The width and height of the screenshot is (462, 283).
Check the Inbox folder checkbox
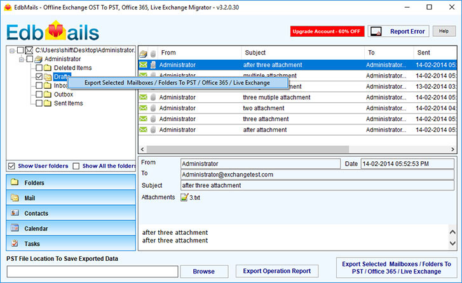(x=39, y=86)
